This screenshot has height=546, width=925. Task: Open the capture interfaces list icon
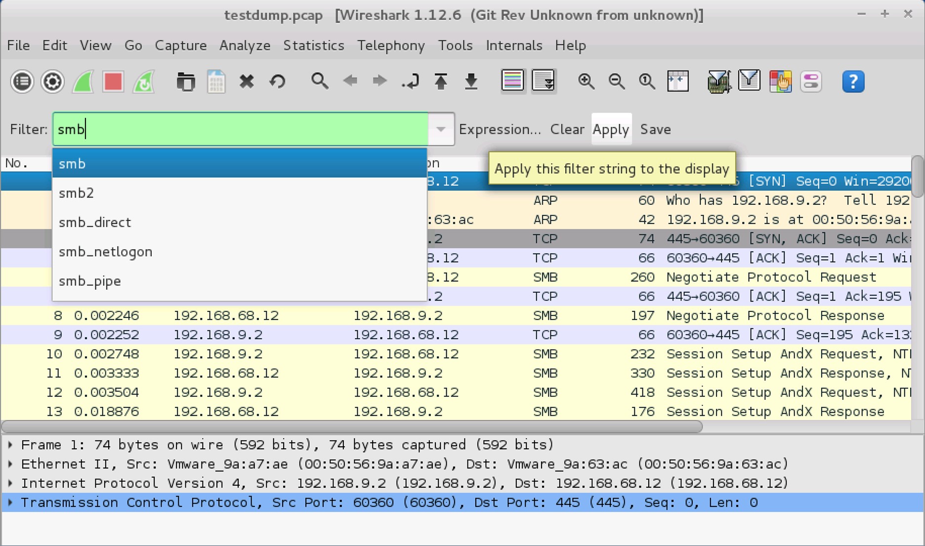point(22,81)
